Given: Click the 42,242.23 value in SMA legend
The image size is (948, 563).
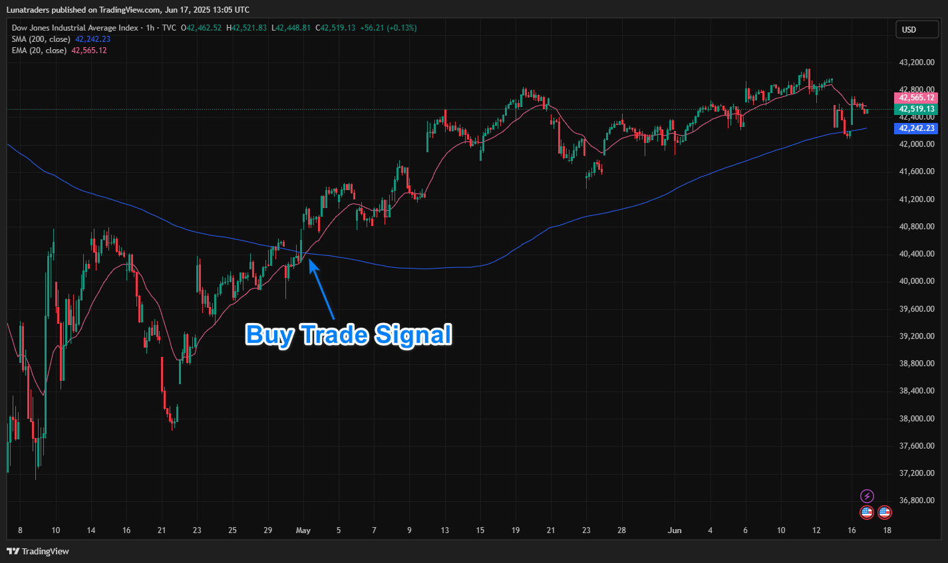Looking at the screenshot, I should [92, 39].
